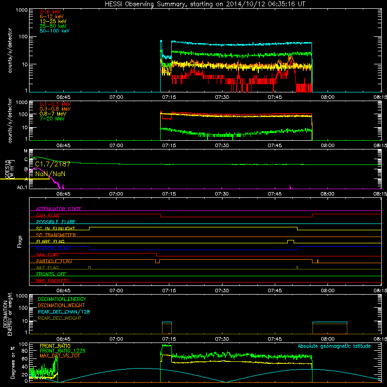Click the 12-25 keV legend entry
Viewport: 387px width, 387px height.
point(53,21)
